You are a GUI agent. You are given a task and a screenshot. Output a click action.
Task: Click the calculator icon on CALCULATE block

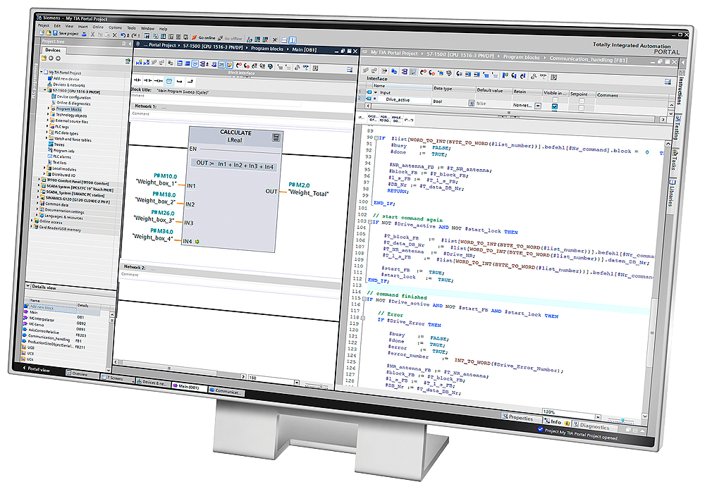click(x=276, y=137)
